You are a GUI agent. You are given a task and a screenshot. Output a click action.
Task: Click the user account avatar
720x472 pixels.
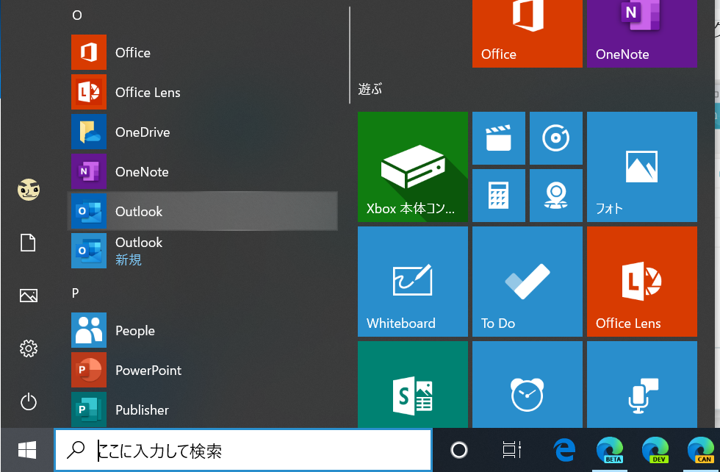tap(29, 190)
